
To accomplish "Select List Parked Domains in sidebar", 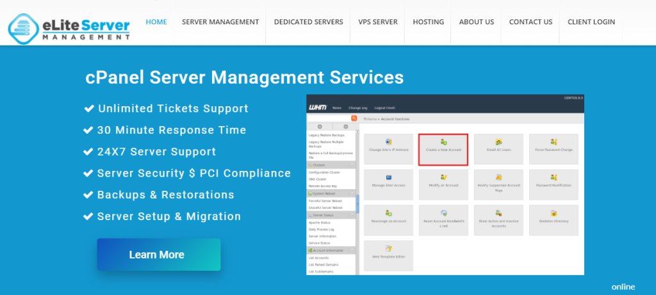I will click(x=324, y=264).
